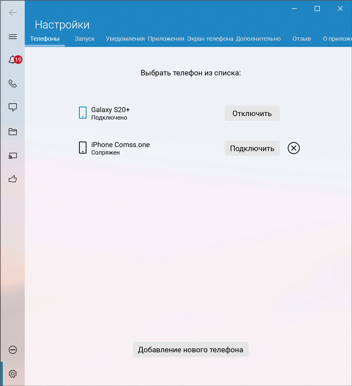The height and width of the screenshot is (386, 352).
Task: Open notifications with the bell icon
Action: [13, 60]
